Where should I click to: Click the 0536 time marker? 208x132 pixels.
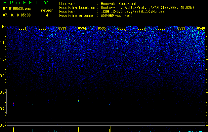pyautogui.click(x=122, y=28)
